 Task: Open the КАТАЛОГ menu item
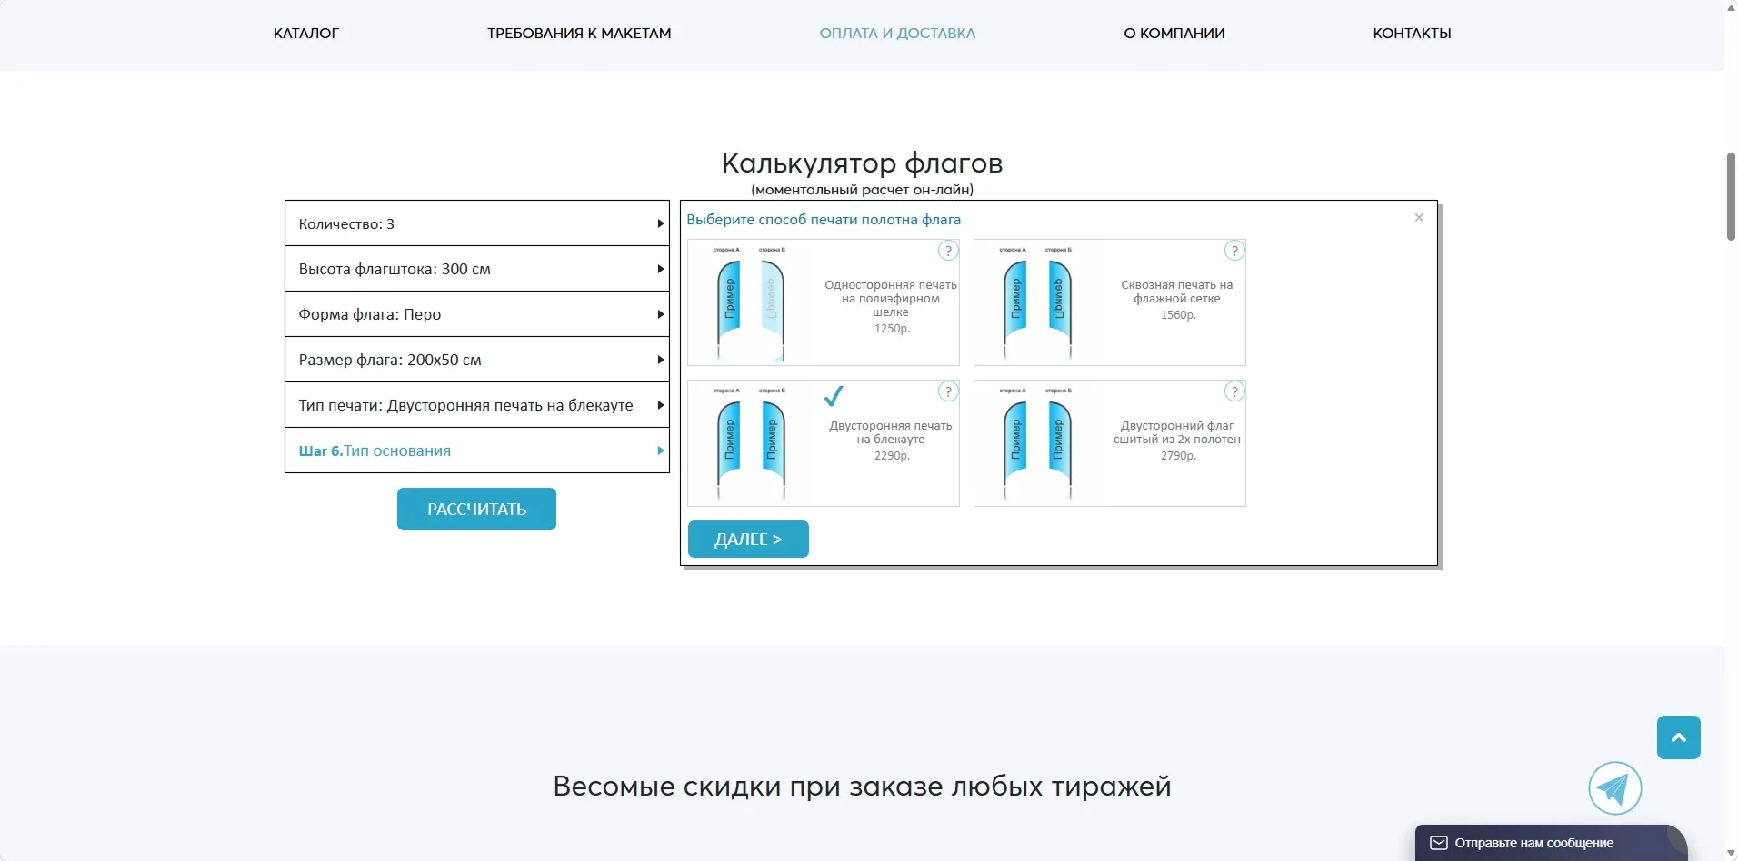[x=306, y=34]
